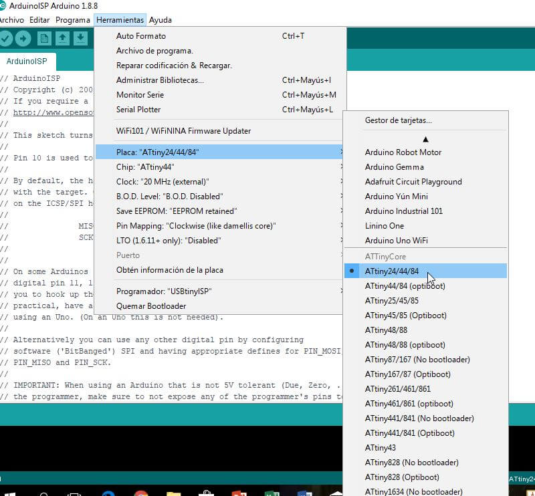Pick the ATtiny43 board
The height and width of the screenshot is (496, 535).
[x=425, y=447]
